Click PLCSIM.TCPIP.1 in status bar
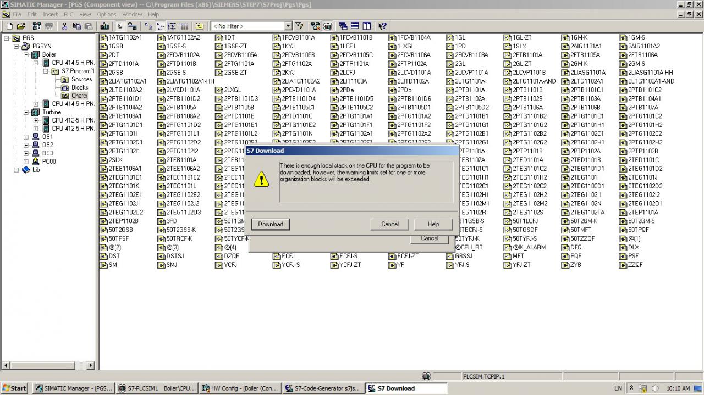Viewport: 704px width, 395px height. (483, 376)
